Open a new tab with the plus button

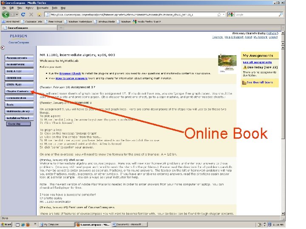point(61,28)
